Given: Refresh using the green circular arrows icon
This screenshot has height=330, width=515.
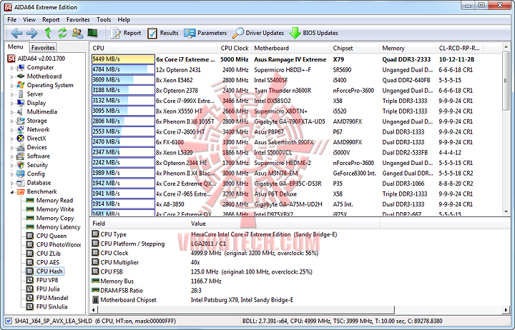Looking at the screenshot, I should click(x=62, y=33).
